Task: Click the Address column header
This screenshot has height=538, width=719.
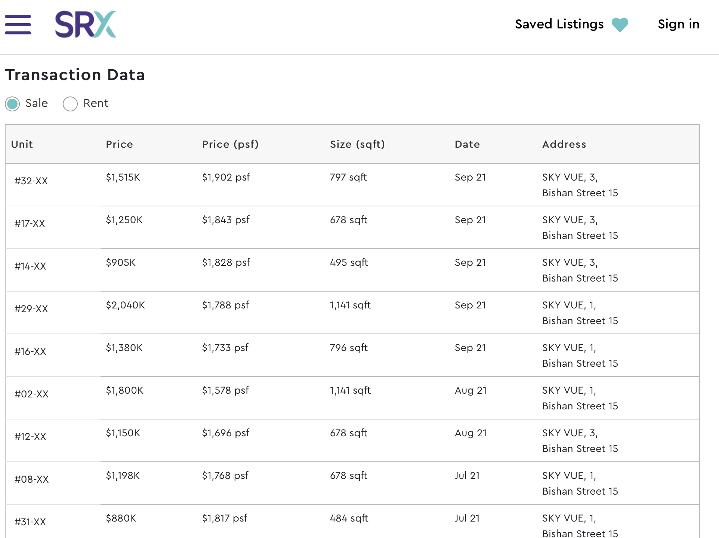Action: 564,144
